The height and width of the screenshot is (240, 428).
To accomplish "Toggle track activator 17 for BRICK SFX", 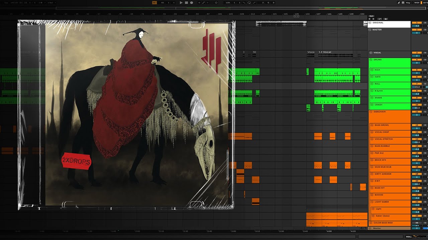I will pos(417,160).
